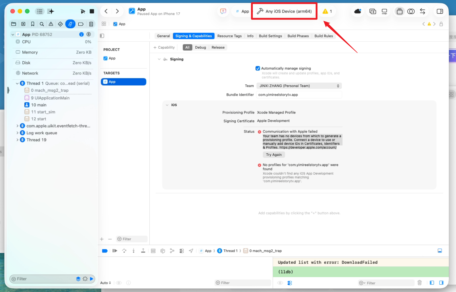
Task: Toggle breakpoints activation in debug bar
Action: (x=105, y=251)
